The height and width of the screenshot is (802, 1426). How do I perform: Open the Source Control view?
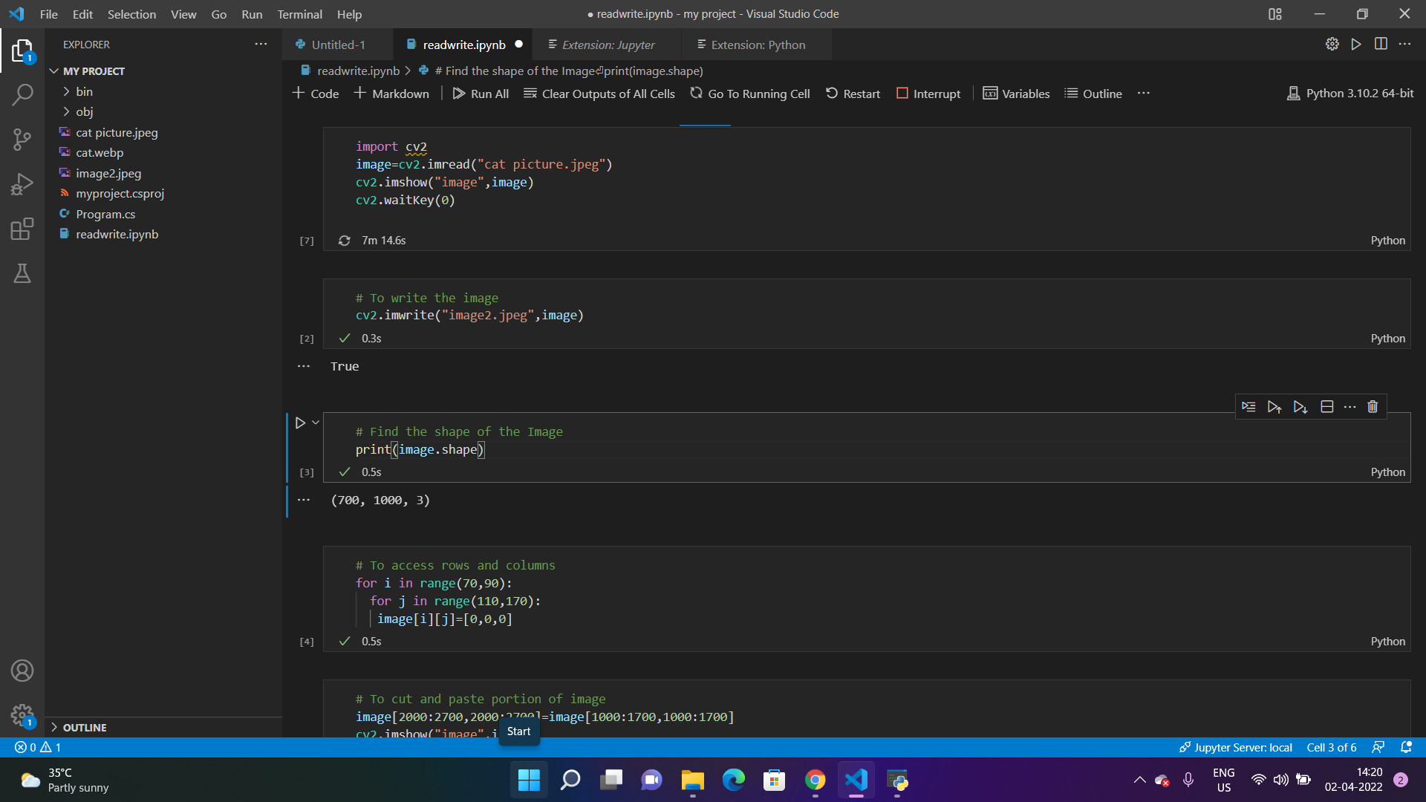coord(22,139)
